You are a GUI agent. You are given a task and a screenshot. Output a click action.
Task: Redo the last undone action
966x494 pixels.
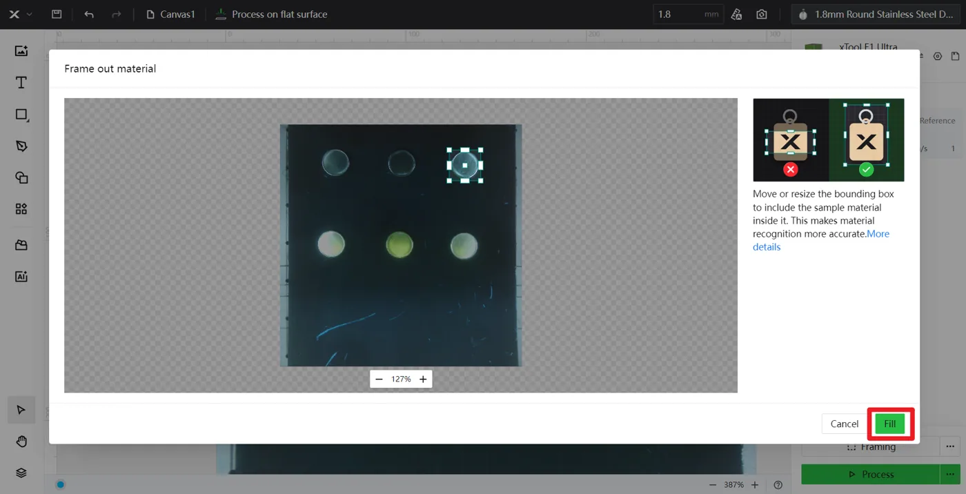point(116,14)
